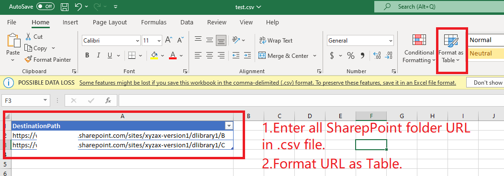This screenshot has width=504, height=176.
Task: Click the Borders icon
Action: (132, 55)
